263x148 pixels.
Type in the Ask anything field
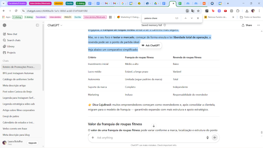tap(149, 138)
